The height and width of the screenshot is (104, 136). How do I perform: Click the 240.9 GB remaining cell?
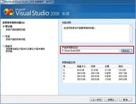coord(123,79)
